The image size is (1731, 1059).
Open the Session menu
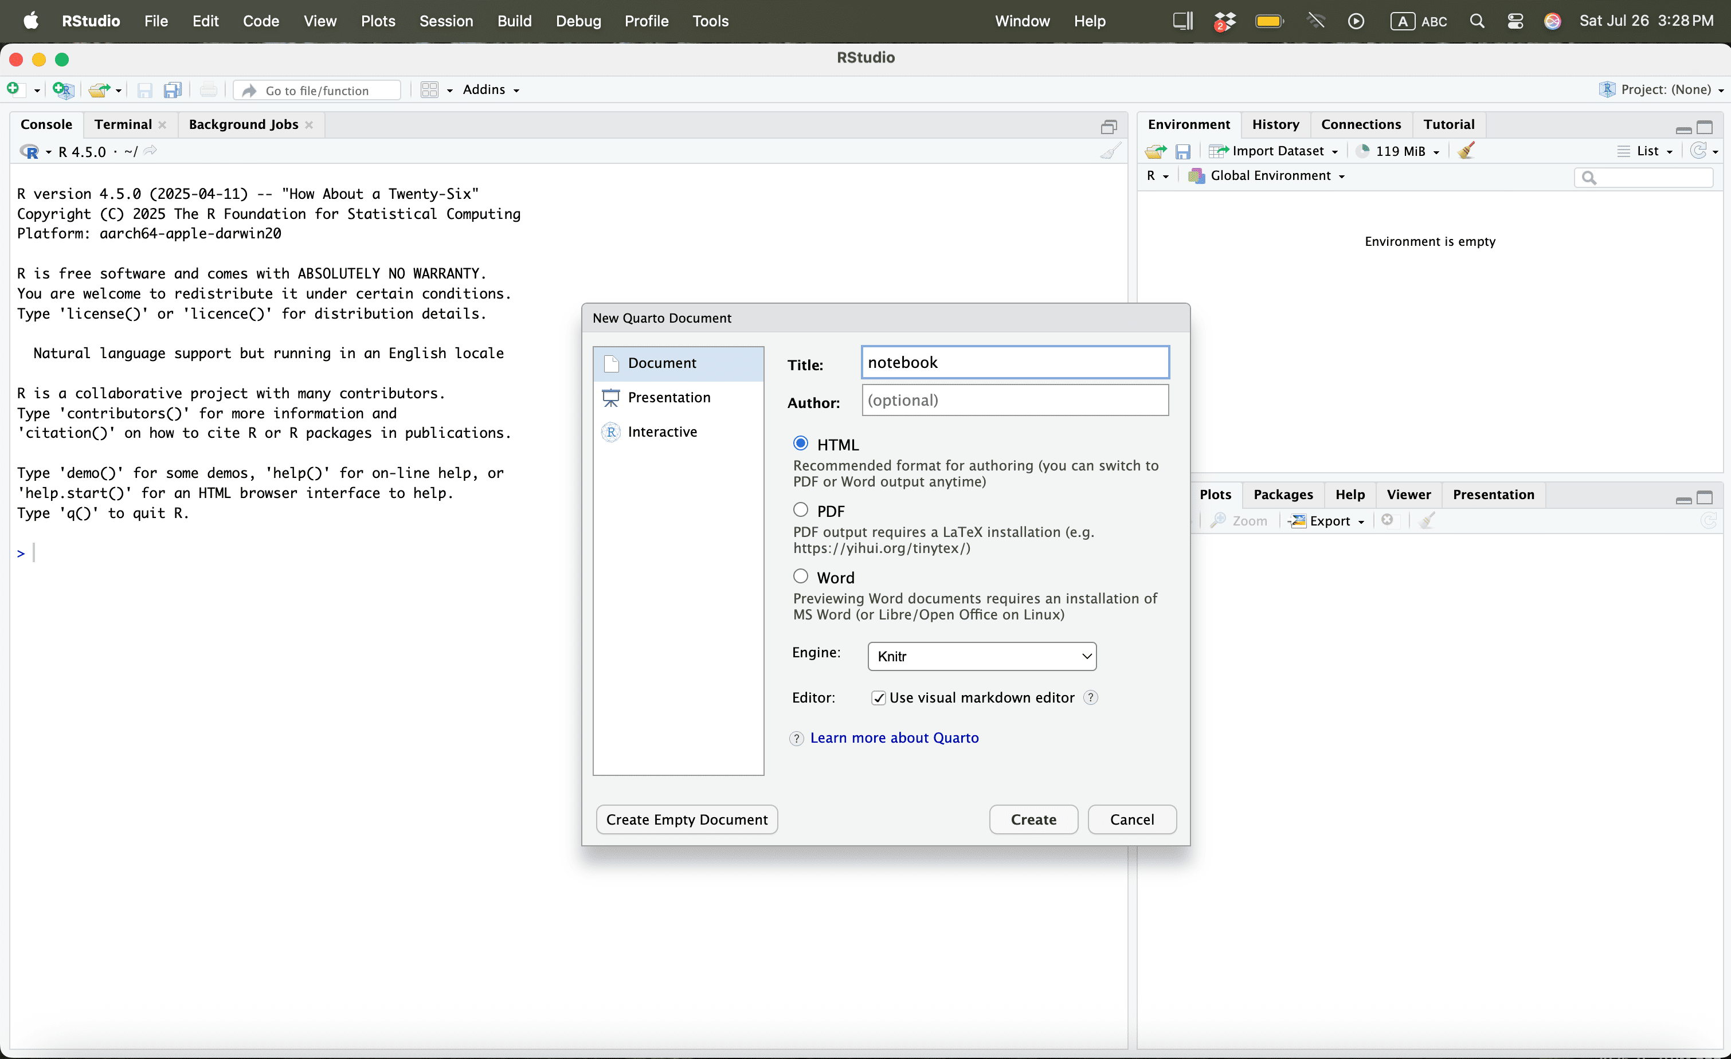(445, 21)
